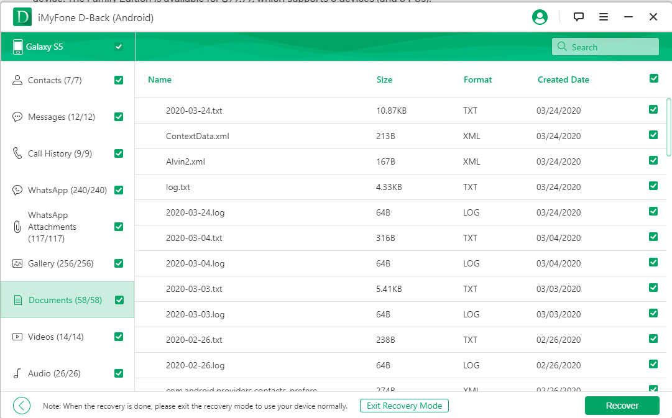Sort by the Created Date column header
Image resolution: width=672 pixels, height=418 pixels.
click(563, 80)
